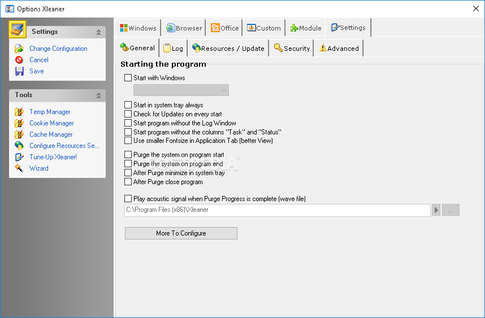
Task: Click the Xleaner broom logo icon
Action: click(18, 29)
